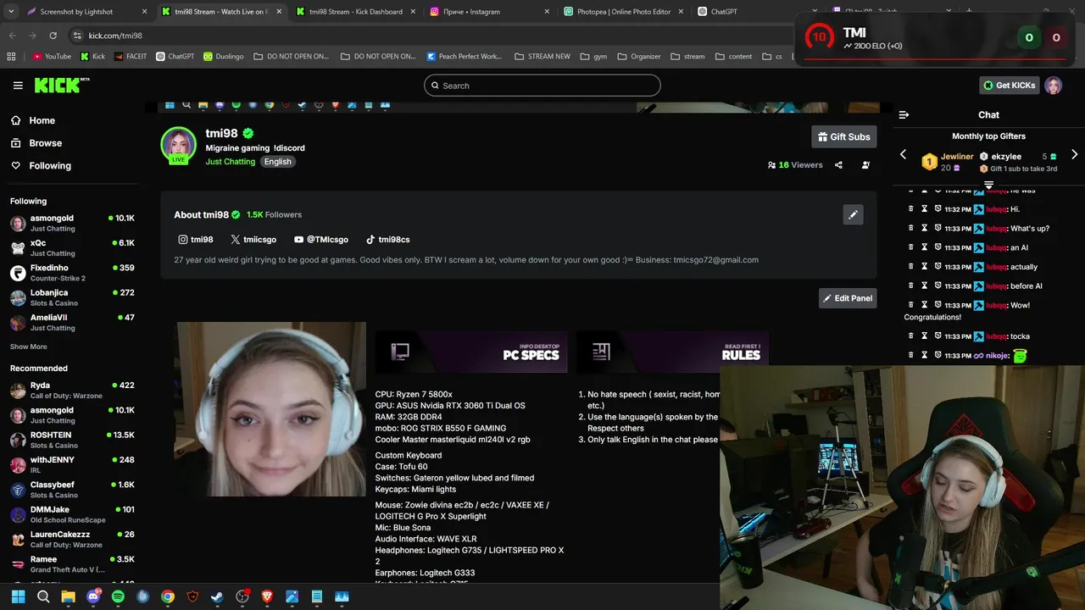Open ROSHTEIN recommended channel

point(72,440)
